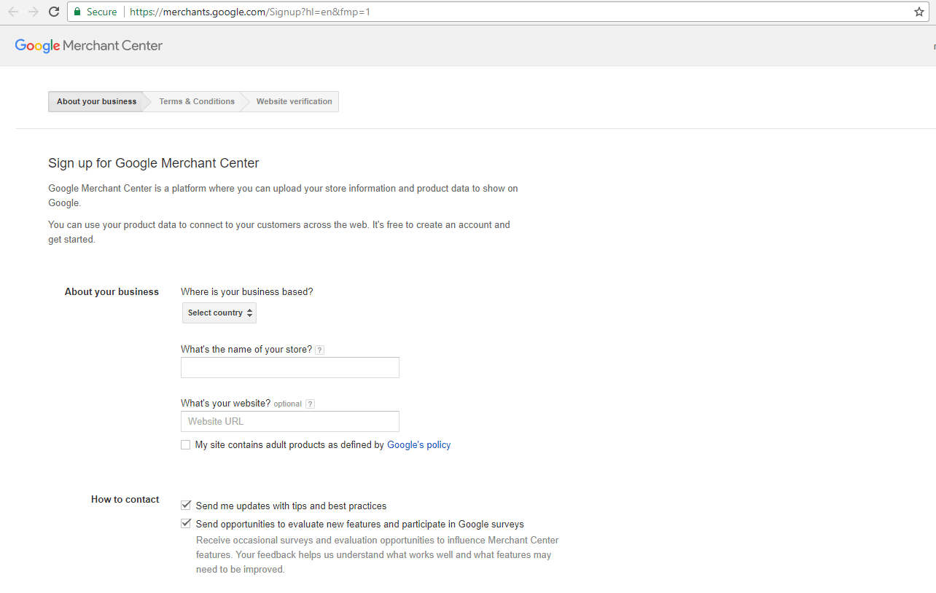Reload the page with the refresh icon
The height and width of the screenshot is (593, 936).
coord(54,12)
